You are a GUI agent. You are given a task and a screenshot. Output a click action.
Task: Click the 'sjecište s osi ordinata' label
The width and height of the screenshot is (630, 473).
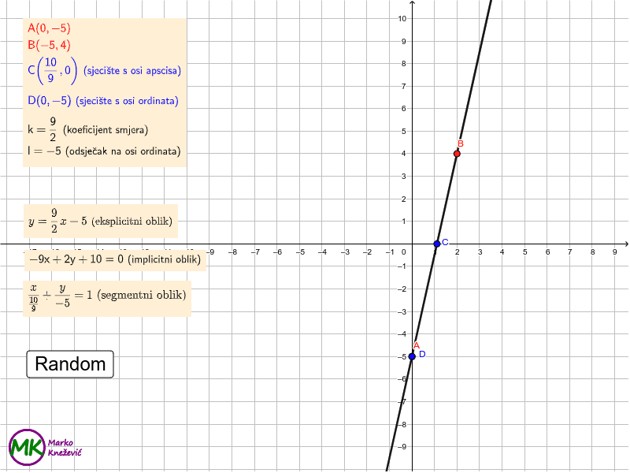pyautogui.click(x=127, y=101)
